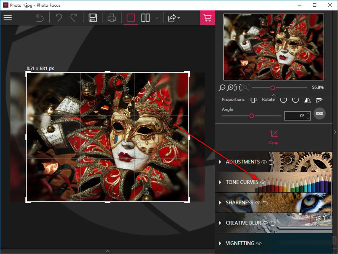Maximize the Photo Focus window
This screenshot has height=254, width=338.
[315, 5]
